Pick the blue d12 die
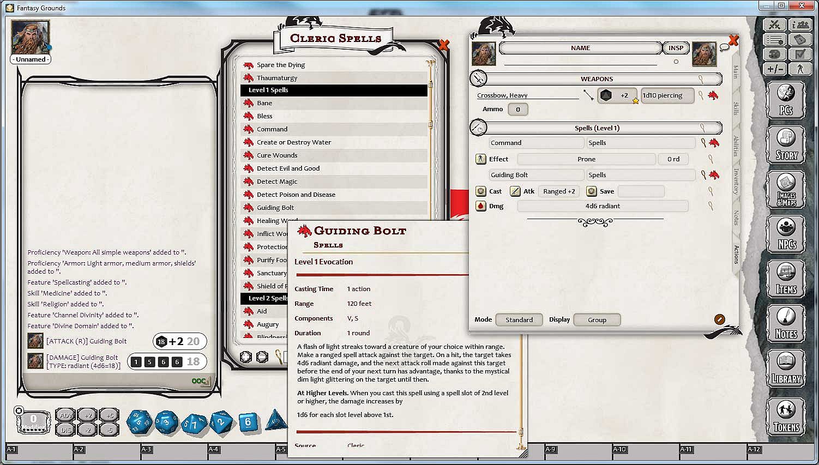 166,422
